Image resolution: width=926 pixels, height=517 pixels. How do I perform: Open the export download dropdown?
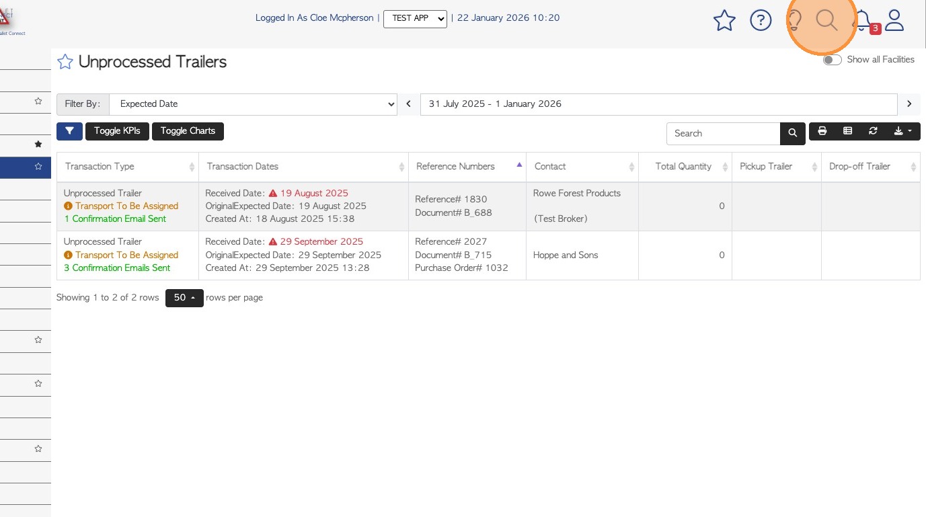pyautogui.click(x=903, y=131)
